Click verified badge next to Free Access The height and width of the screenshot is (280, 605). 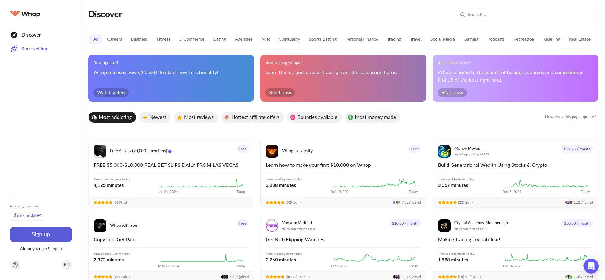click(170, 151)
